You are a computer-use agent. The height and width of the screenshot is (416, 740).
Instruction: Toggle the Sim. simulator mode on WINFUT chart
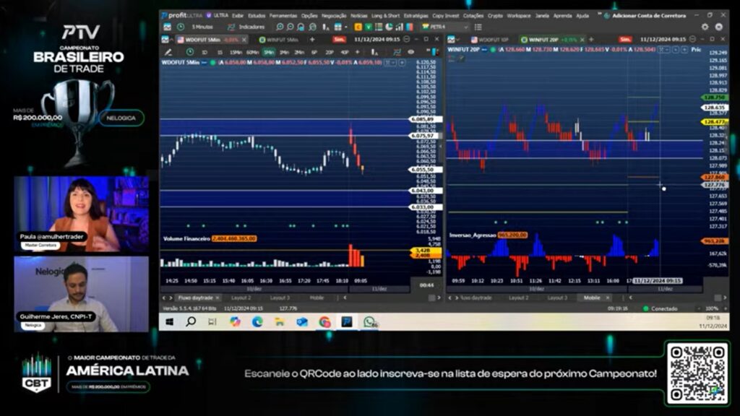(x=625, y=40)
